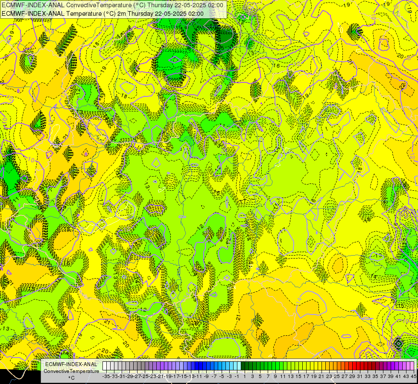The width and height of the screenshot is (418, 384).
Task: Click the '°C' unit label in legend
Action: click(71, 378)
